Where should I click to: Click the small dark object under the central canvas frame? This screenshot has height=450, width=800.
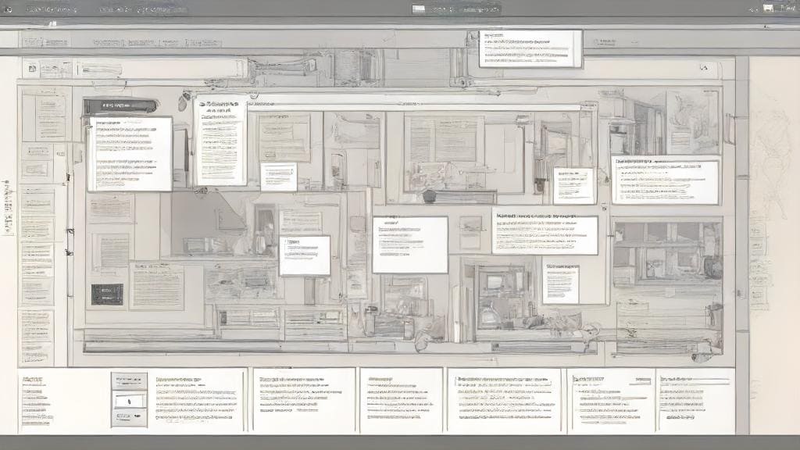click(x=428, y=196)
